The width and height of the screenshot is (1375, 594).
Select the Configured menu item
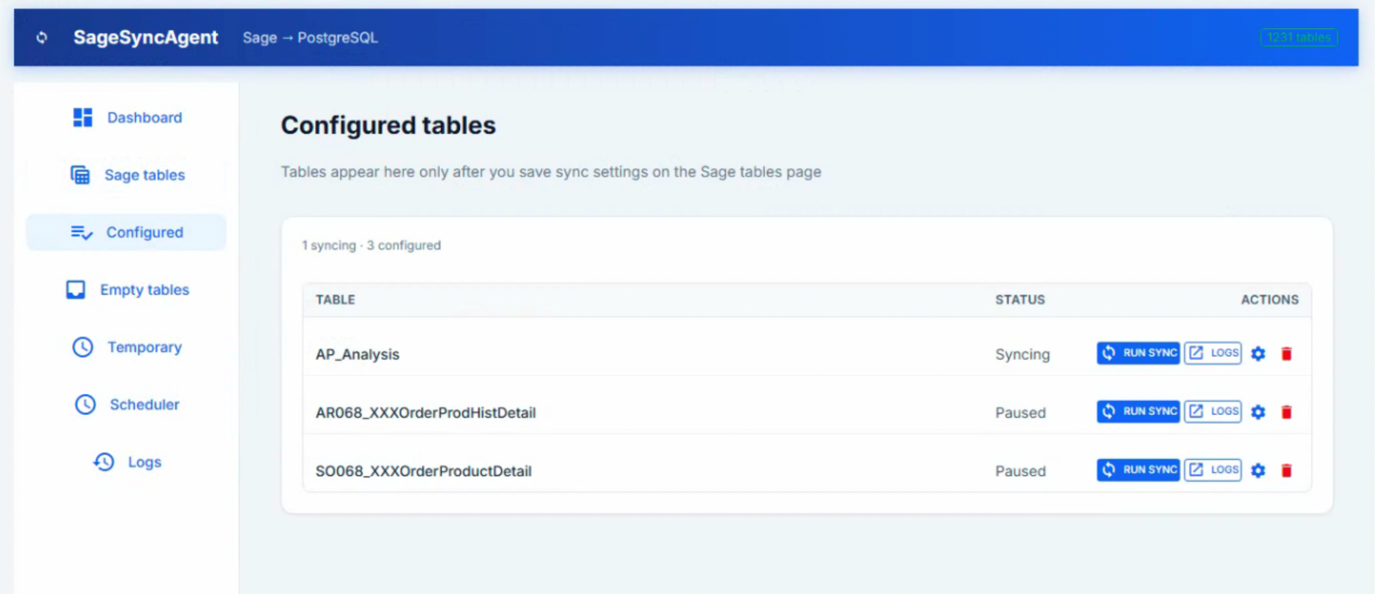[x=126, y=232]
